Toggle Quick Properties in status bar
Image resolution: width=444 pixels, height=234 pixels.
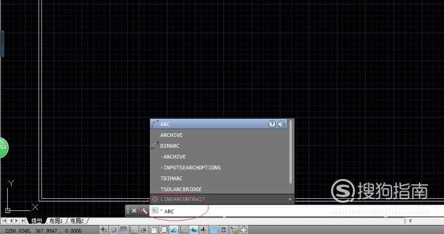223,230
